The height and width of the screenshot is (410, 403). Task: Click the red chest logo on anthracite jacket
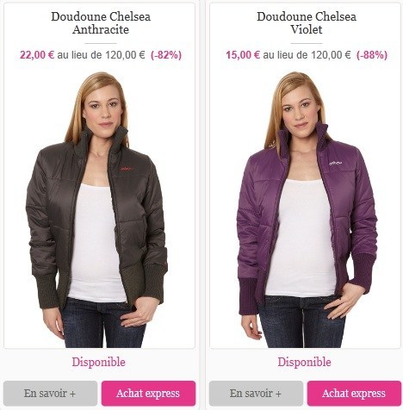click(x=127, y=169)
